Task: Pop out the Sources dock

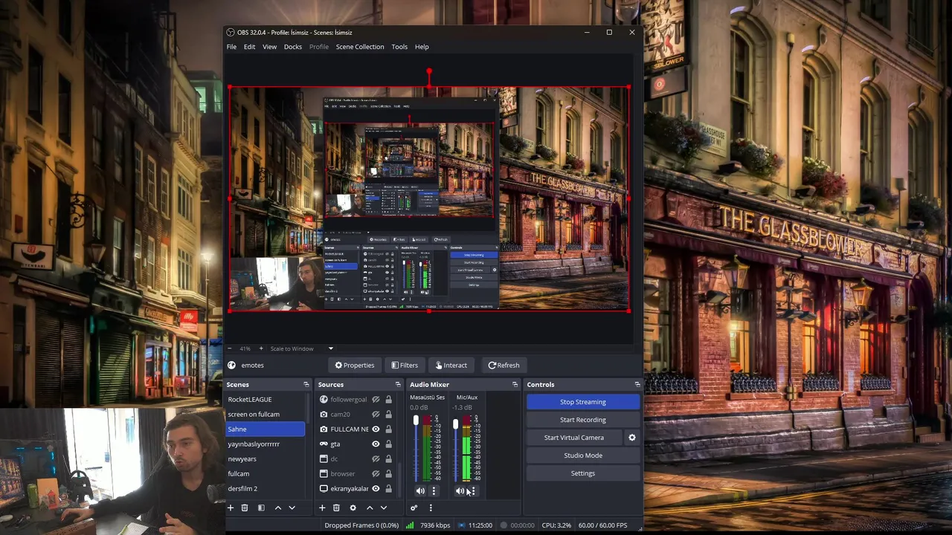Action: click(398, 385)
